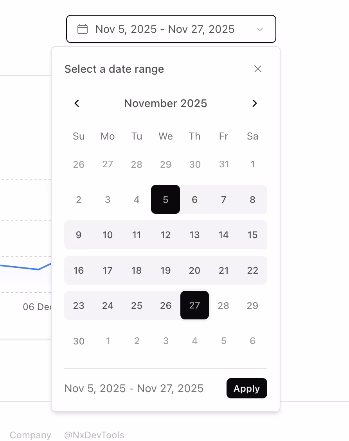Select the 'Sa' weekday column header
The width and height of the screenshot is (349, 441).
point(252,136)
